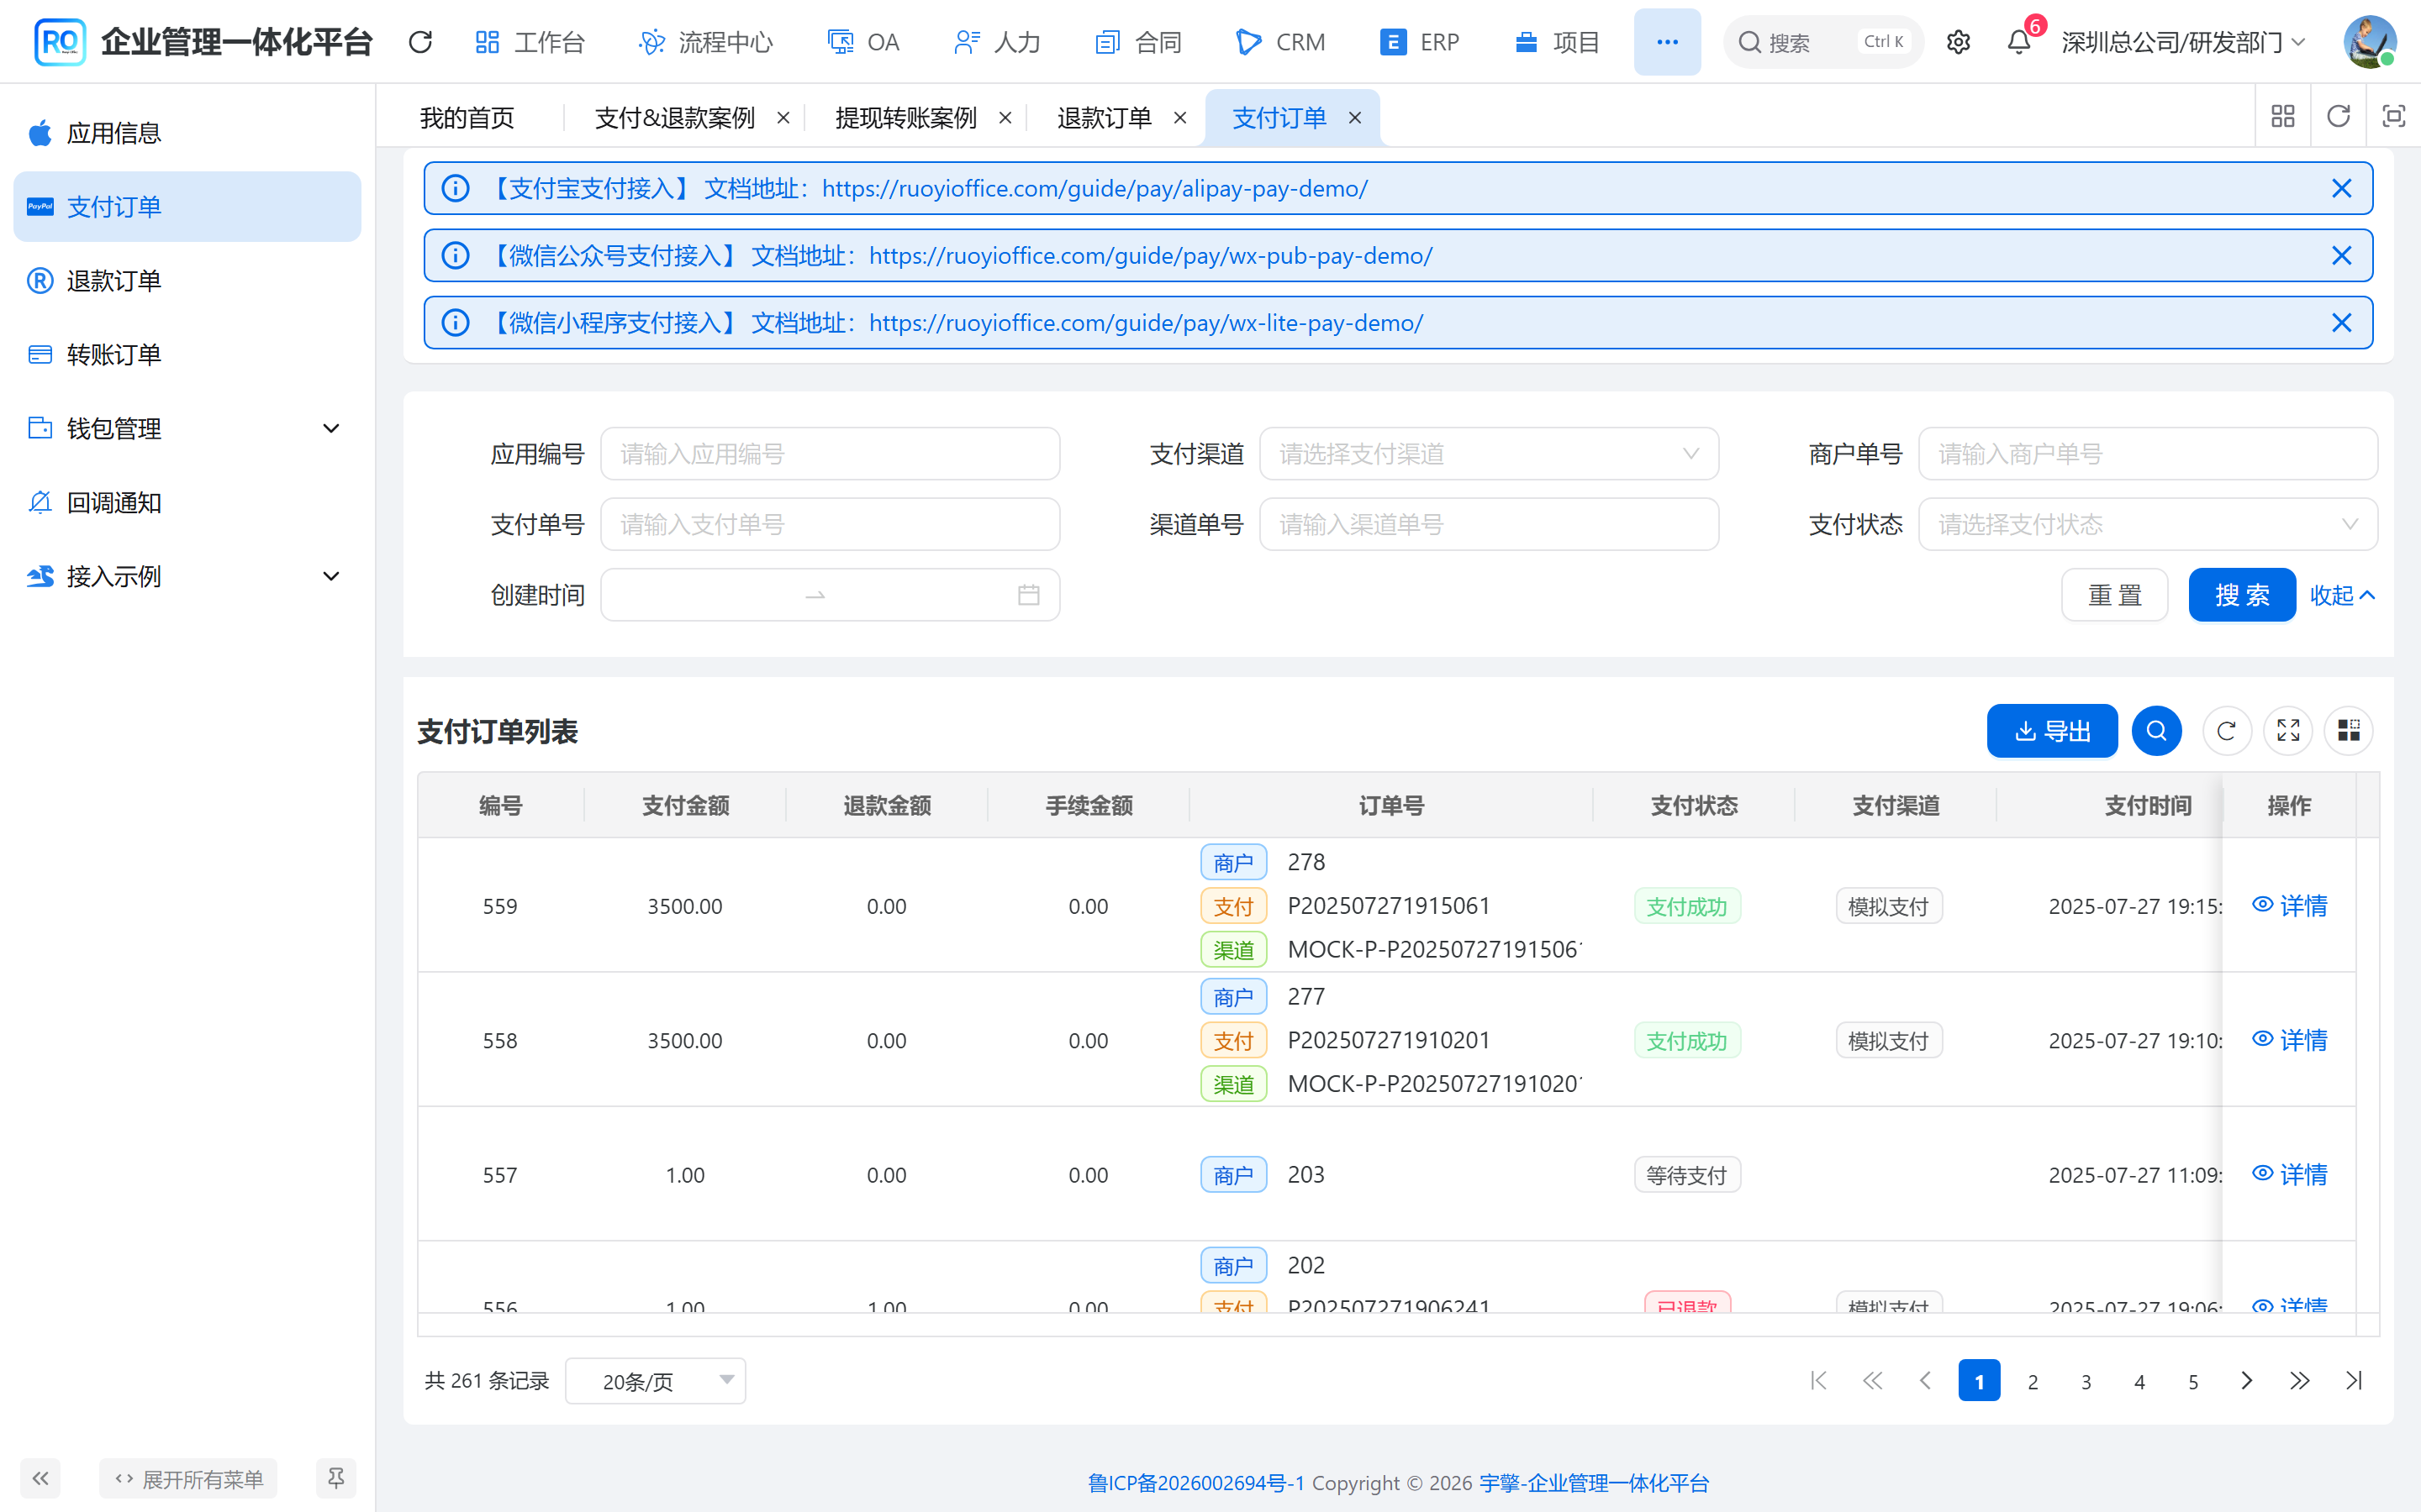Pin the sidebar menu
The width and height of the screenshot is (2421, 1512).
click(336, 1478)
